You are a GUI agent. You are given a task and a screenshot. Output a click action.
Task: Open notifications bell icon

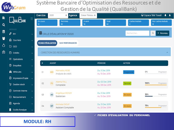tap(165, 15)
